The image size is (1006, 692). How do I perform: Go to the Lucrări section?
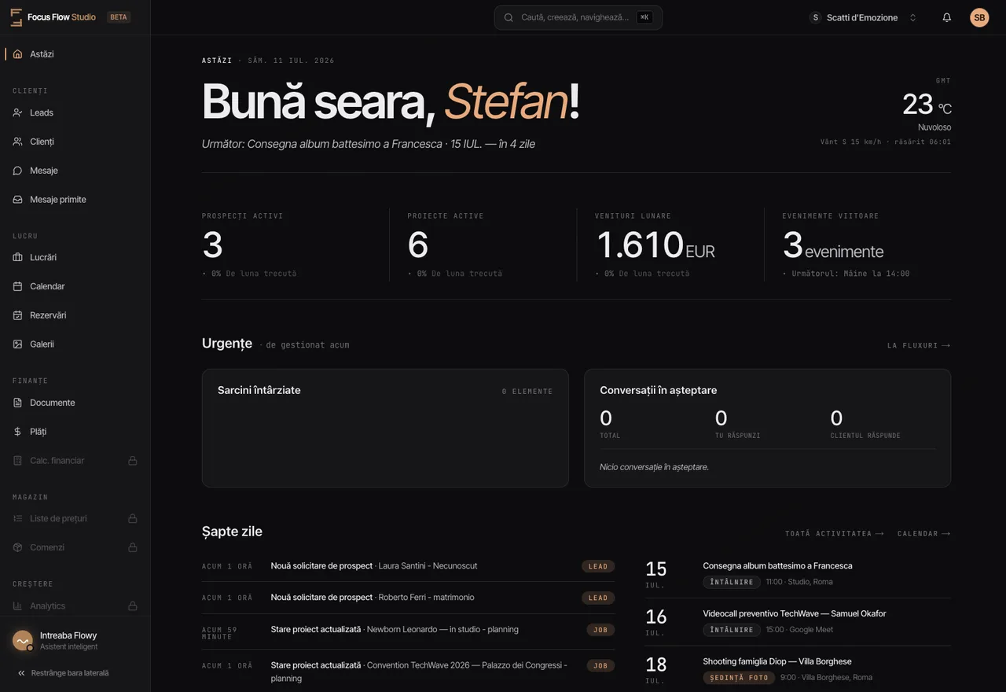[75, 257]
